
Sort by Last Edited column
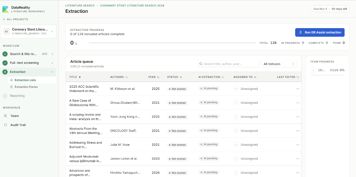pyautogui.click(x=288, y=77)
